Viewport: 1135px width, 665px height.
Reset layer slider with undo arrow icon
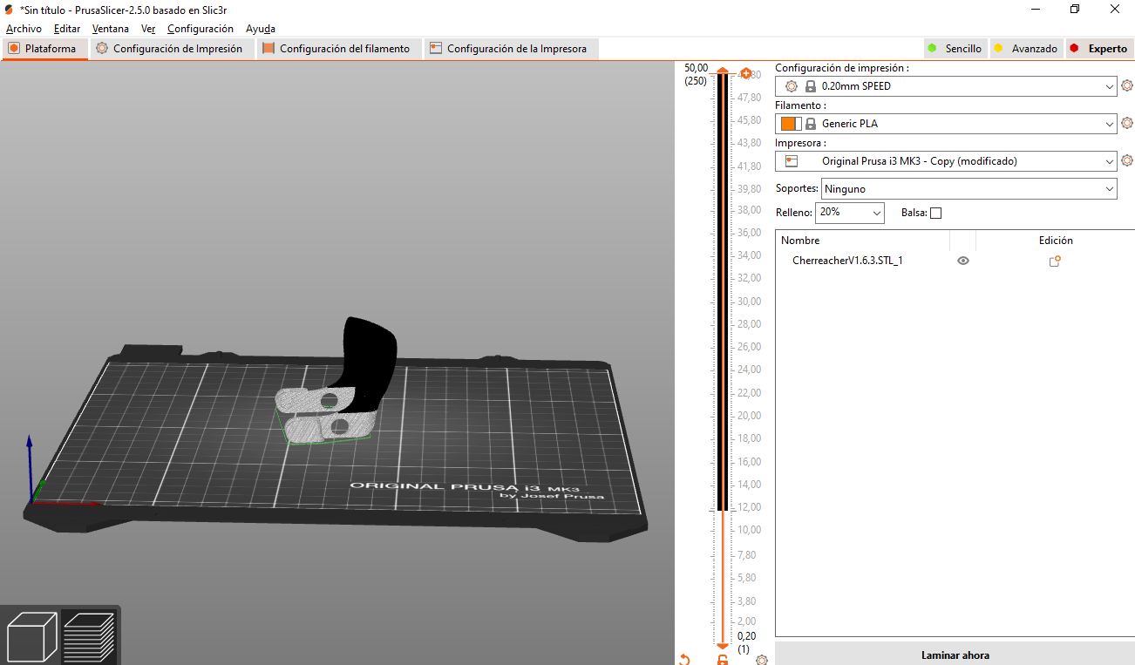click(684, 660)
